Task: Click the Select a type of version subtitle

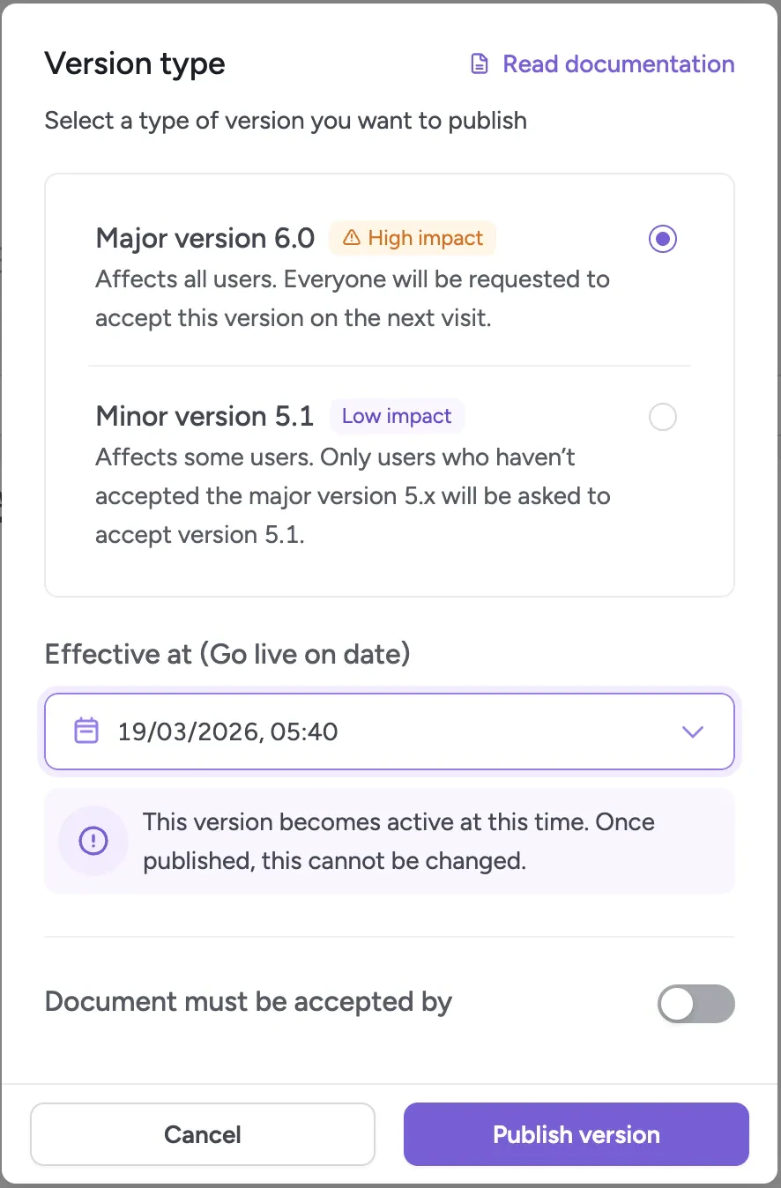Action: [x=286, y=121]
